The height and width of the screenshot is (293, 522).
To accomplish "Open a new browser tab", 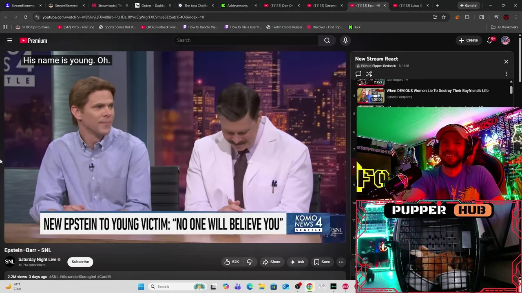I will [x=437, y=6].
